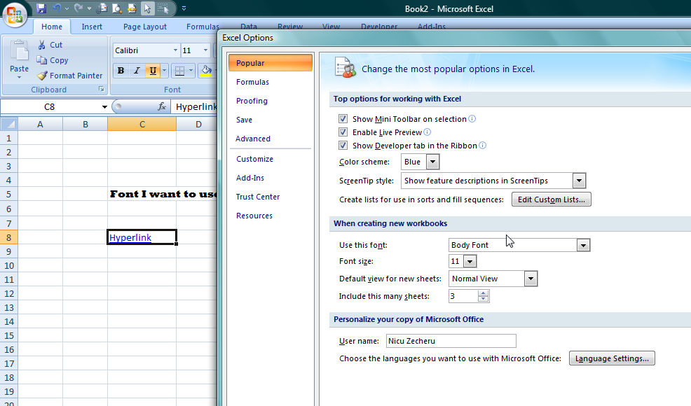Click the Select Objects arrow icon
691x406 pixels.
[147, 8]
